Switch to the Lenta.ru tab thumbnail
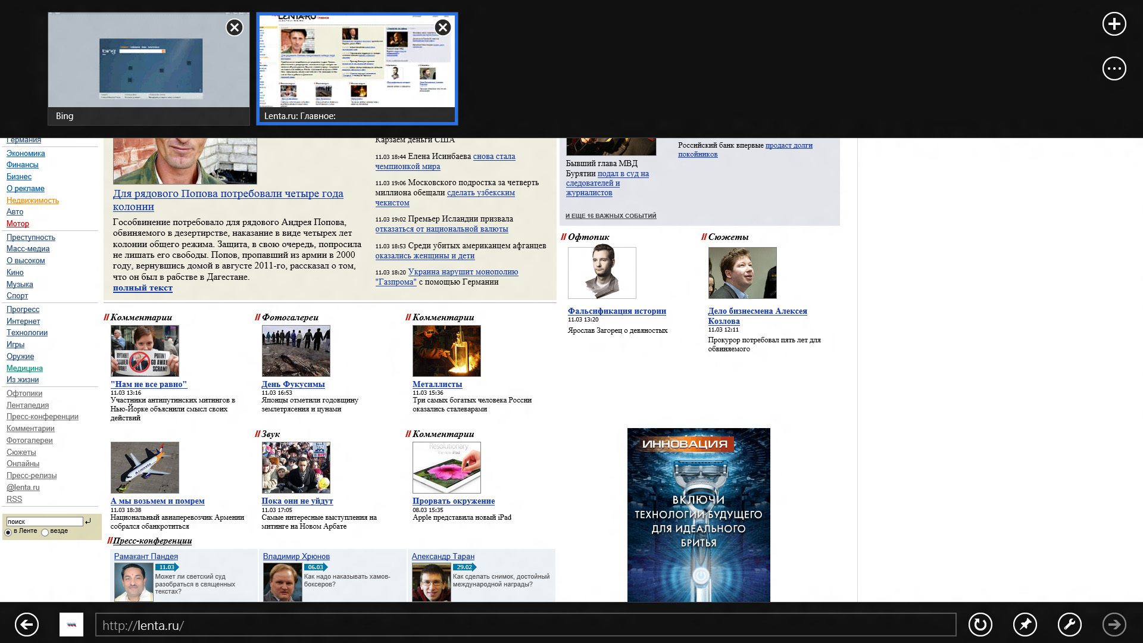This screenshot has height=643, width=1143. click(357, 69)
